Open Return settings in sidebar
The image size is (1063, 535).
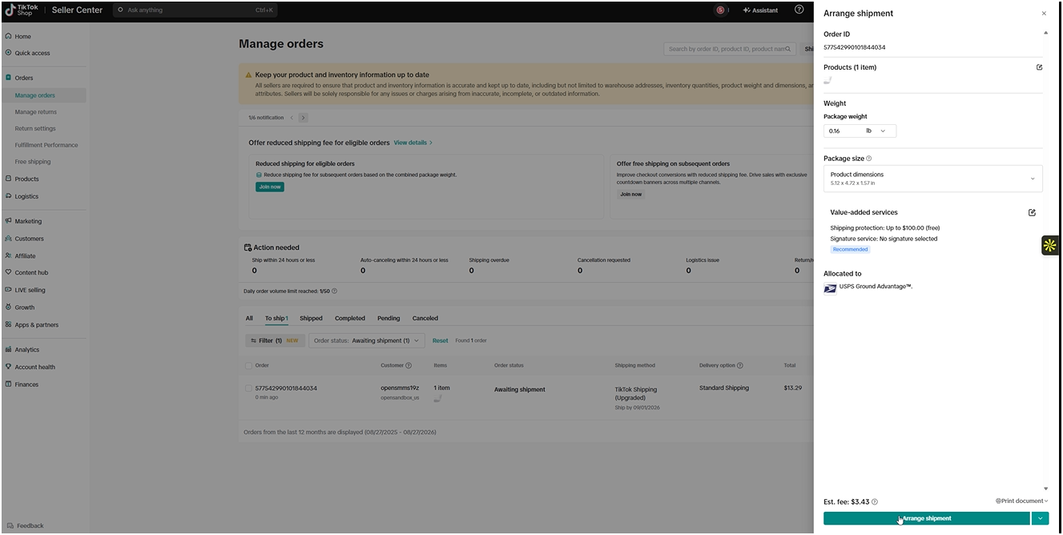(35, 128)
